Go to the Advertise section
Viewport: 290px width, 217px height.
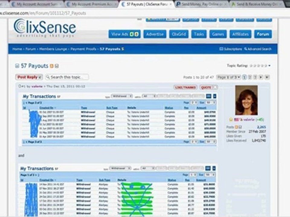point(155,34)
